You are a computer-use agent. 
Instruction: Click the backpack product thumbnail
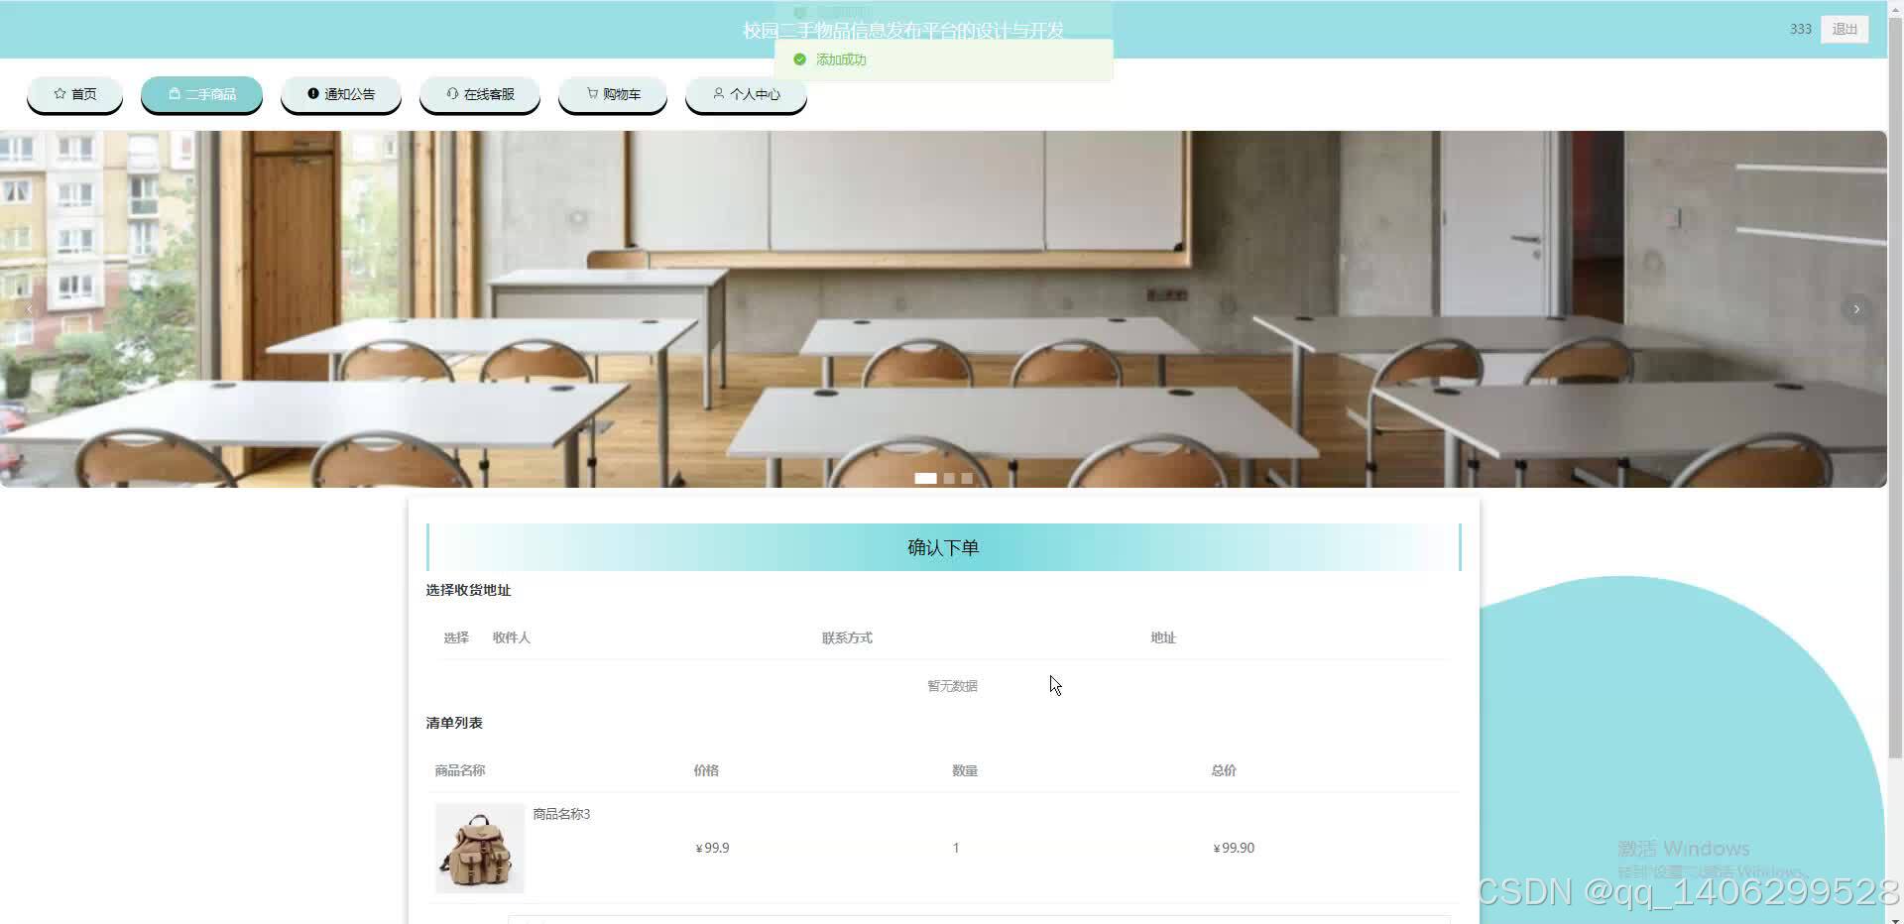click(480, 848)
